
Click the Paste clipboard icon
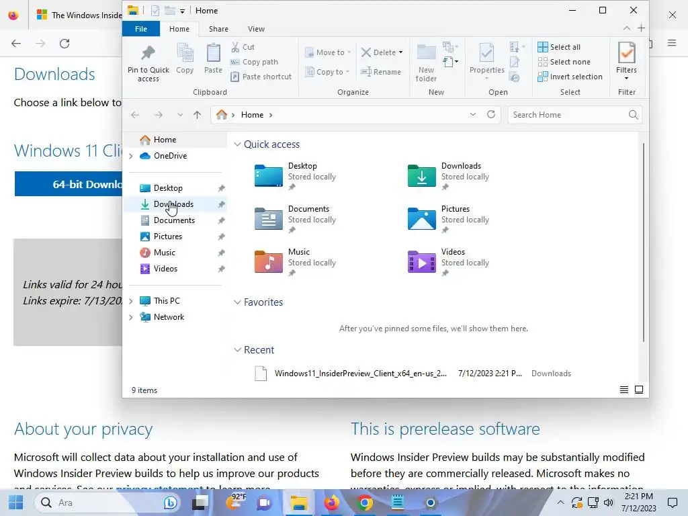[x=213, y=59]
